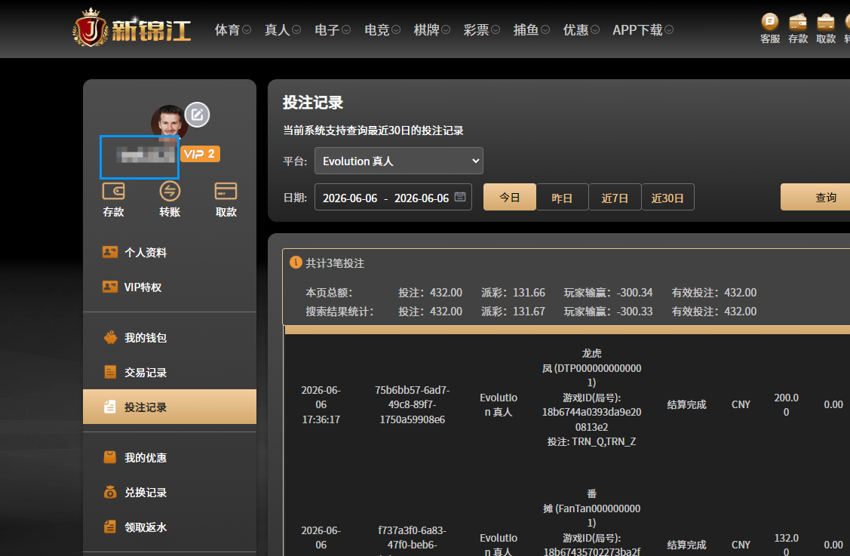The height and width of the screenshot is (556, 850).
Task: Click 玩家输赢: -300.34 total
Action: click(608, 293)
